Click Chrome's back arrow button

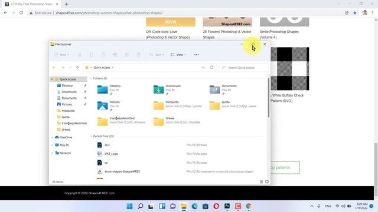click(x=5, y=13)
